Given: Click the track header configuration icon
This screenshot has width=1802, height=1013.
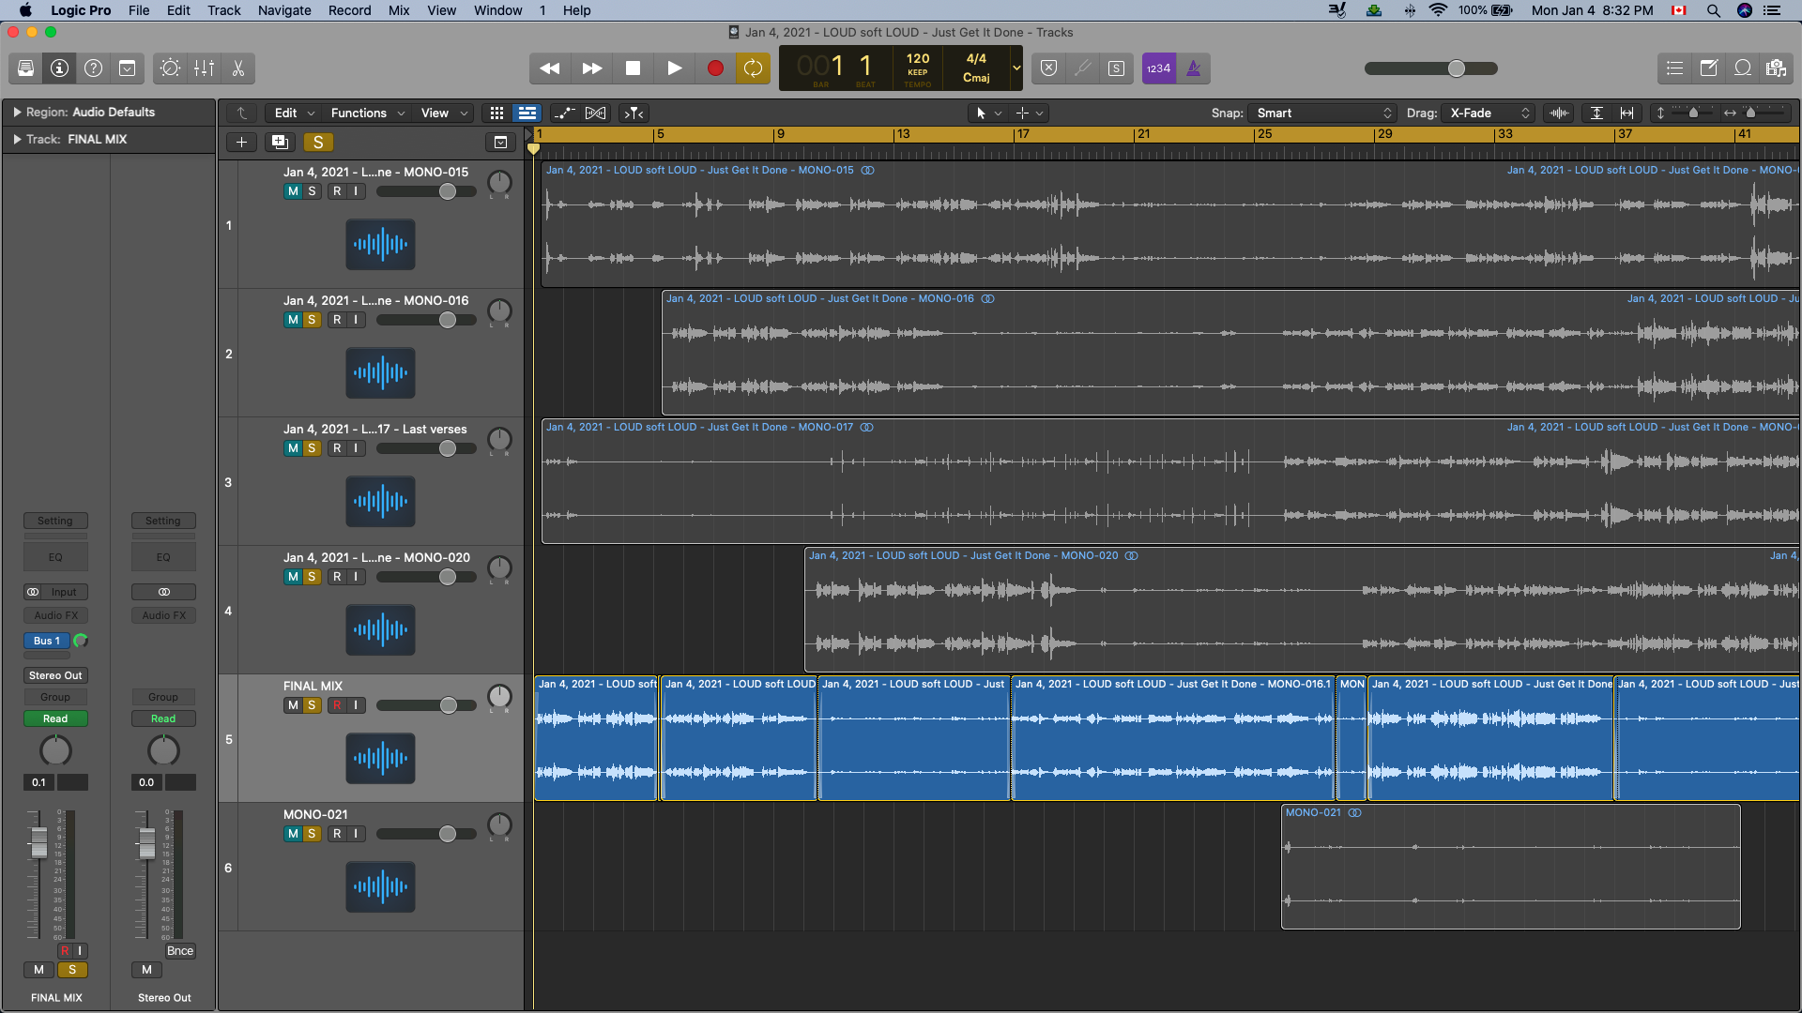Looking at the screenshot, I should click(500, 143).
